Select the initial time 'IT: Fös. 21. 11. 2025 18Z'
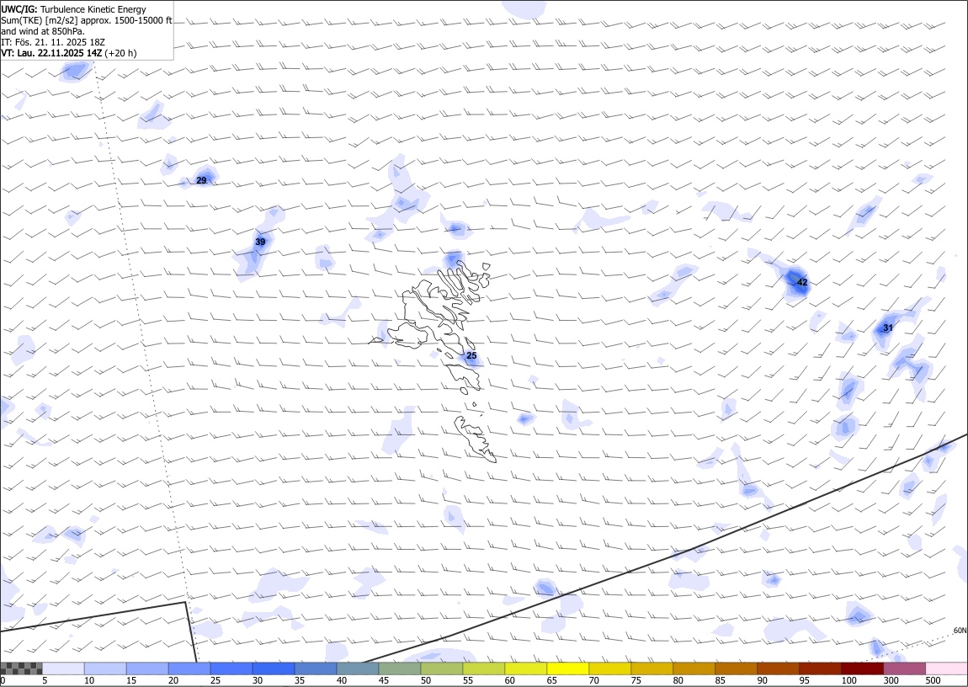Viewport: 968px width, 687px height. [54, 42]
